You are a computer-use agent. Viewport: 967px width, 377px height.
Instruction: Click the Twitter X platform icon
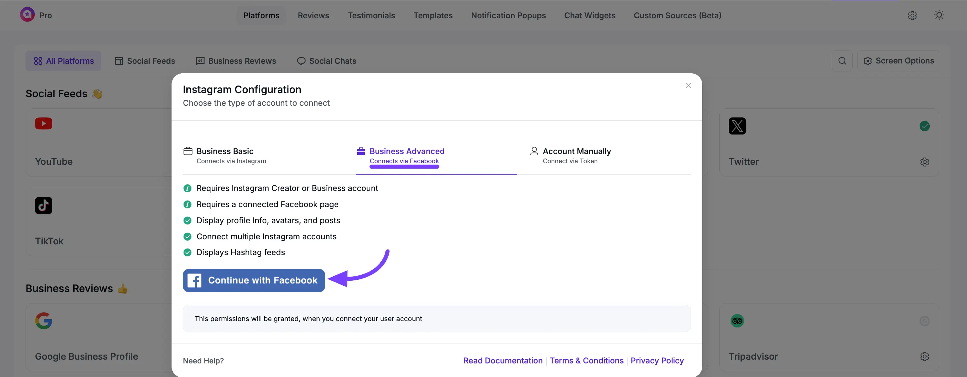(737, 126)
